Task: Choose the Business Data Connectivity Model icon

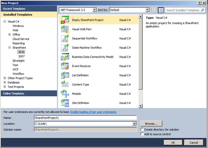Action: pos(65,57)
